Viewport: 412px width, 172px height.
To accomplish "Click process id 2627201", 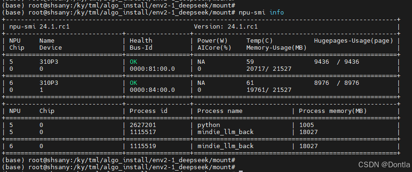I will 143,125.
